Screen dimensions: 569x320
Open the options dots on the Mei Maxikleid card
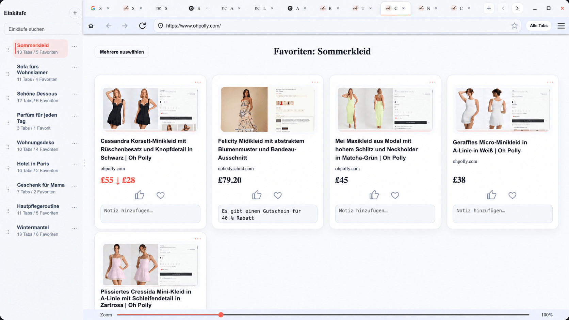pos(432,82)
